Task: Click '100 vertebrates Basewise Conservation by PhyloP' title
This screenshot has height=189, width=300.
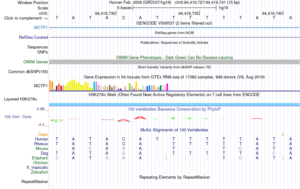Action: coord(174,109)
